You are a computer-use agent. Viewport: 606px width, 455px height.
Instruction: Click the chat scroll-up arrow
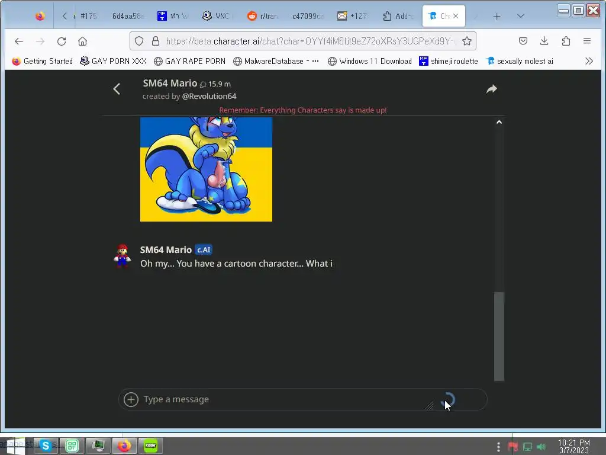click(499, 122)
